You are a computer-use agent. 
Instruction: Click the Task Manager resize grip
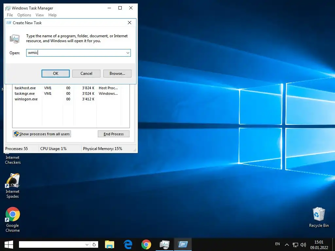pos(135,150)
